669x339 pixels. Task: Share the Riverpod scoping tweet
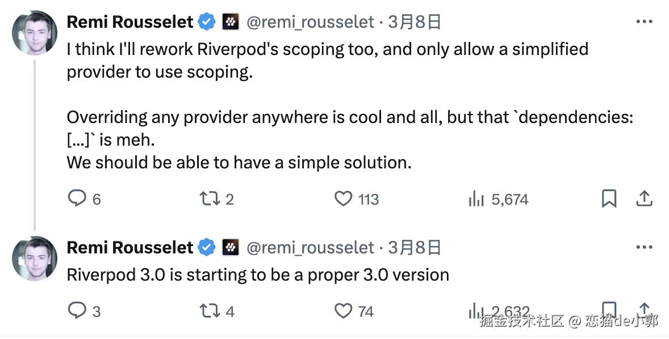pos(643,199)
